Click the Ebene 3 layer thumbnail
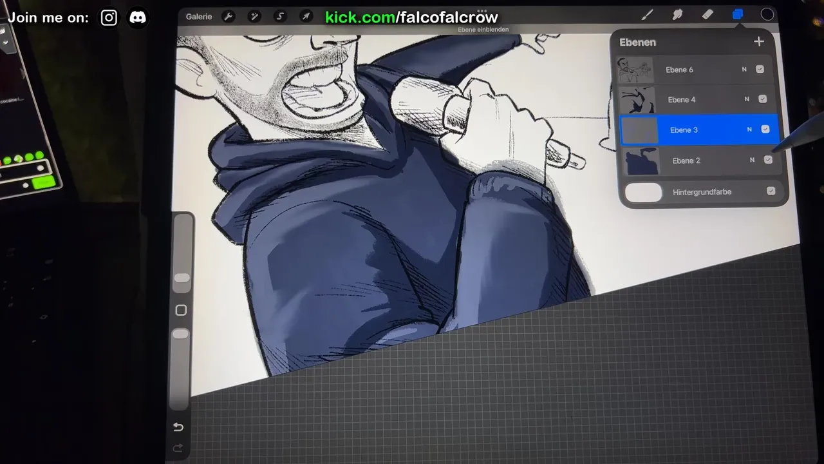Image resolution: width=824 pixels, height=464 pixels. click(x=639, y=130)
